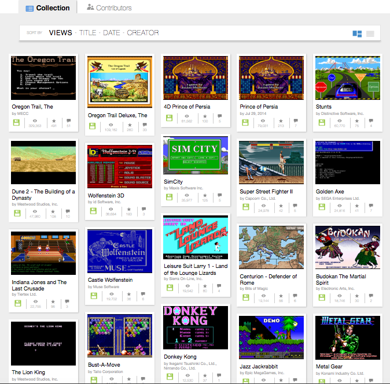Open the 4D Prince of Persia link
The image size is (390, 384).
pos(187,107)
